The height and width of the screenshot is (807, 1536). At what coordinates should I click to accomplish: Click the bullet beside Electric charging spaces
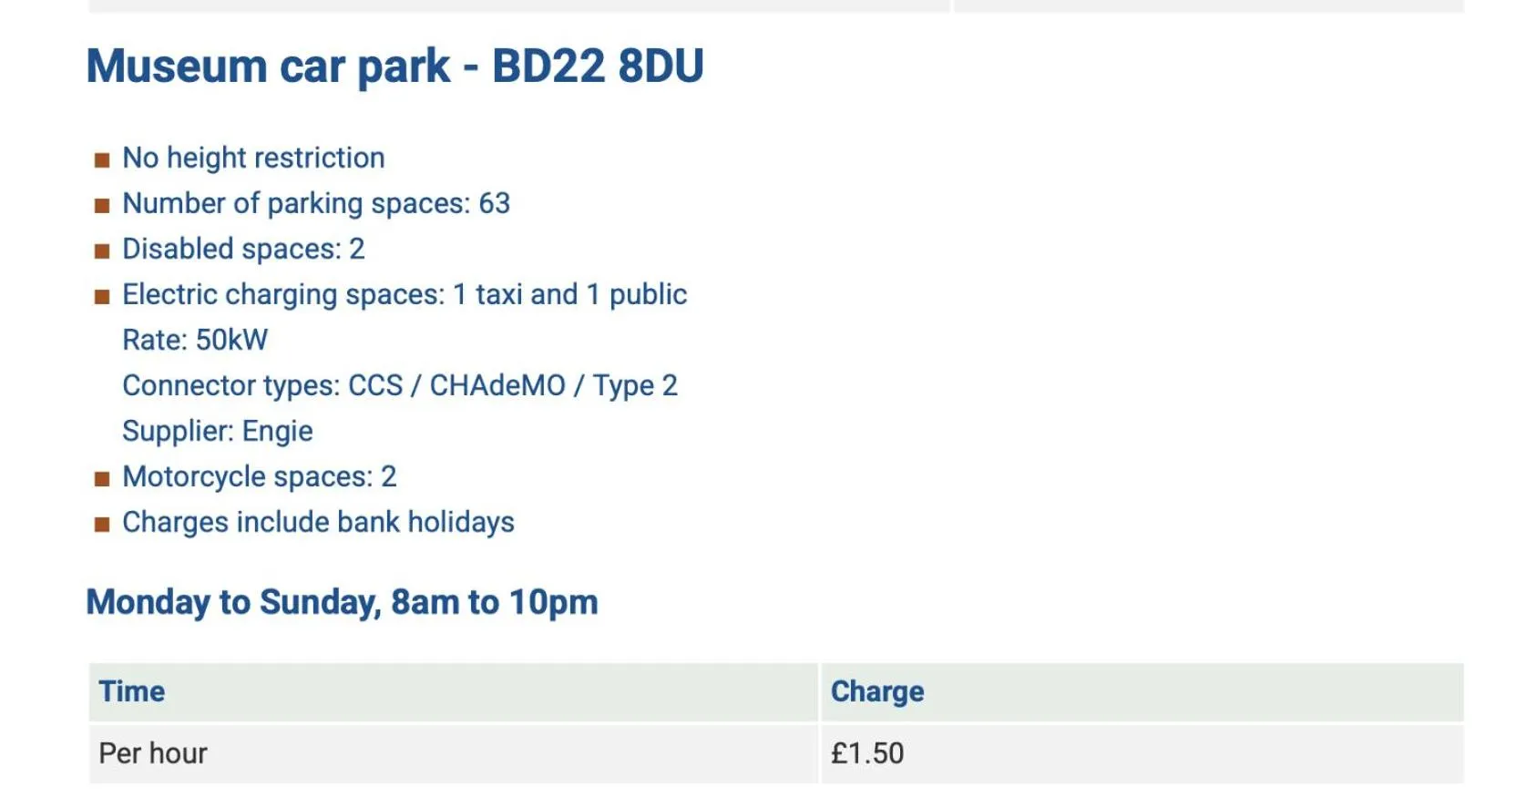[102, 297]
